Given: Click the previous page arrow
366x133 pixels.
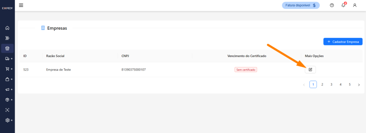Looking at the screenshot, I should tap(304, 85).
